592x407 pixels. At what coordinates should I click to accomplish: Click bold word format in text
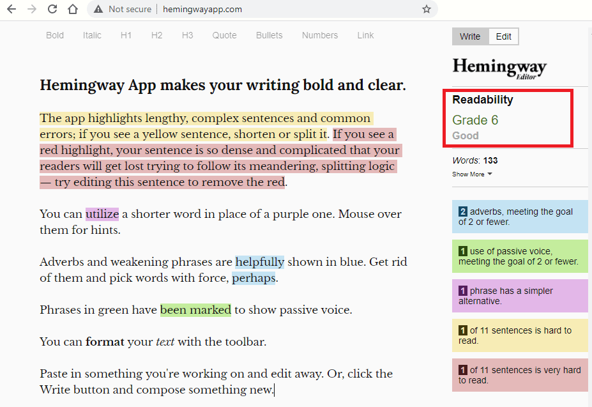(x=105, y=342)
